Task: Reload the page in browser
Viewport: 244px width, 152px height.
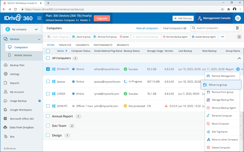Action: coord(15,9)
